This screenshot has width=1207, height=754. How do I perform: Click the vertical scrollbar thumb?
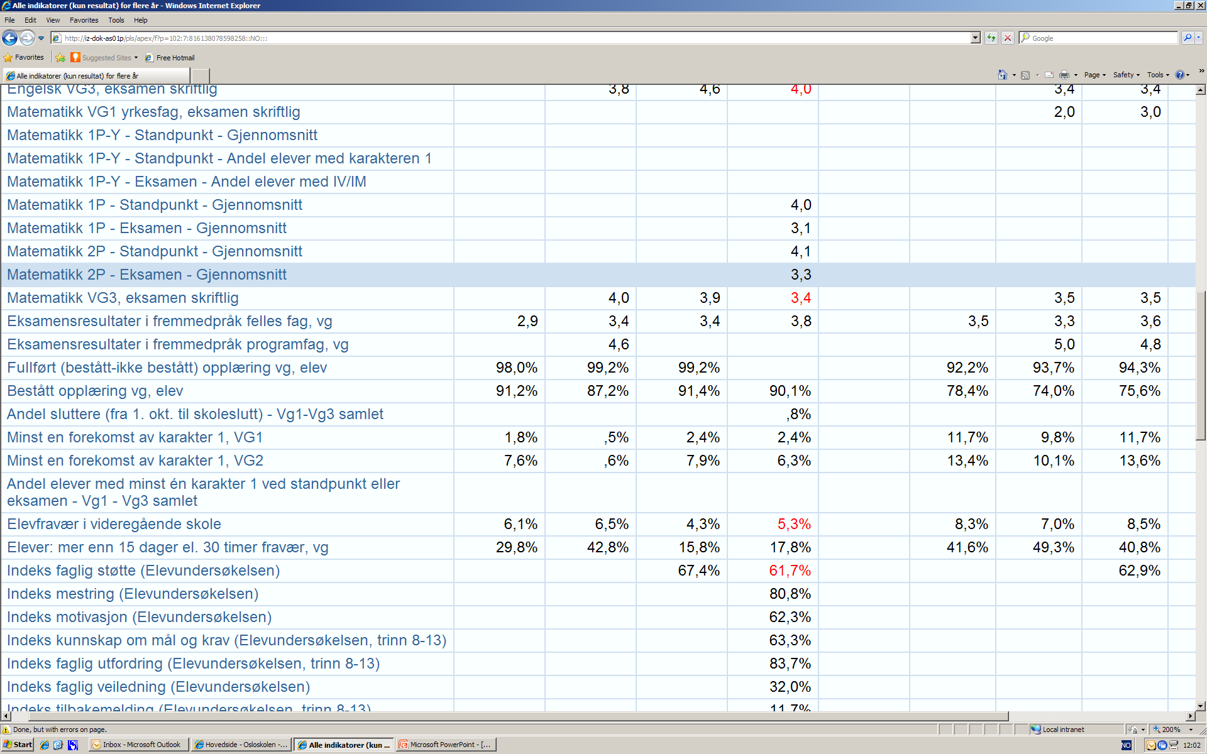pos(1201,364)
